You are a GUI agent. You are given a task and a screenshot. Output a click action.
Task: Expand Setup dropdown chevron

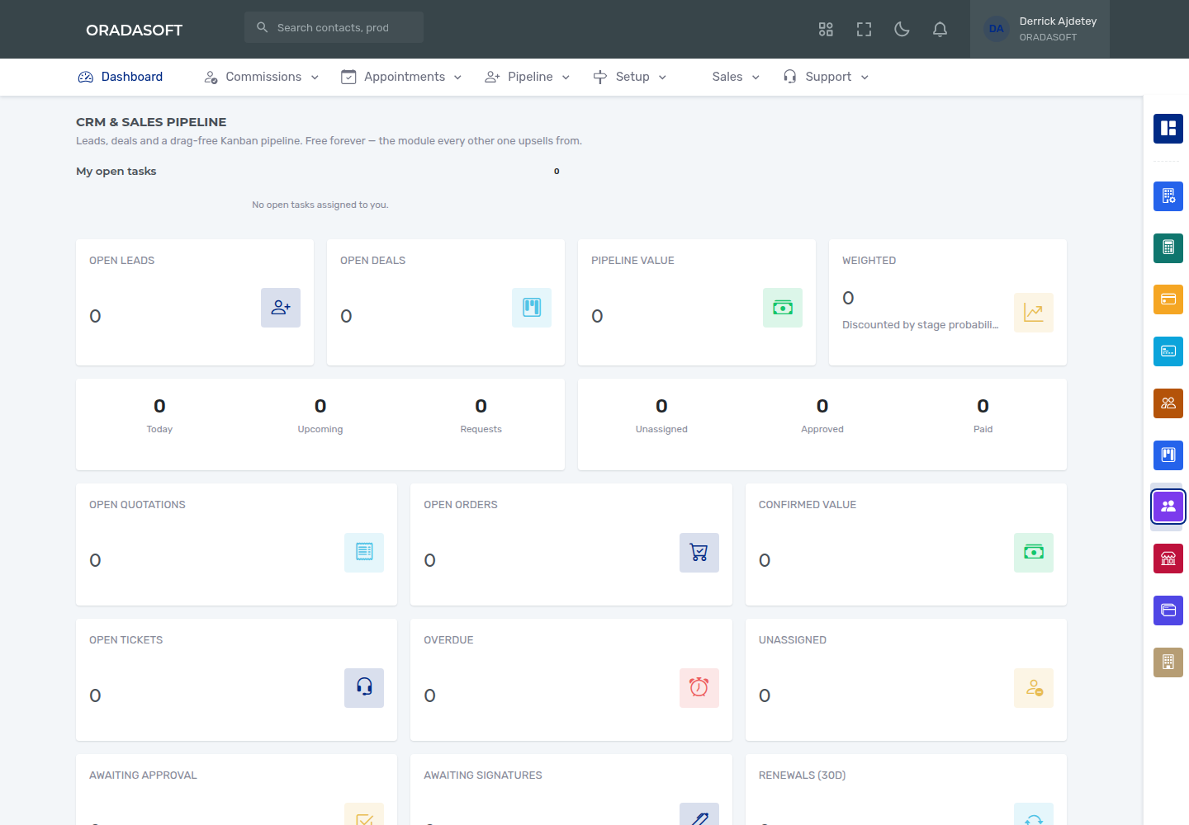pos(662,78)
